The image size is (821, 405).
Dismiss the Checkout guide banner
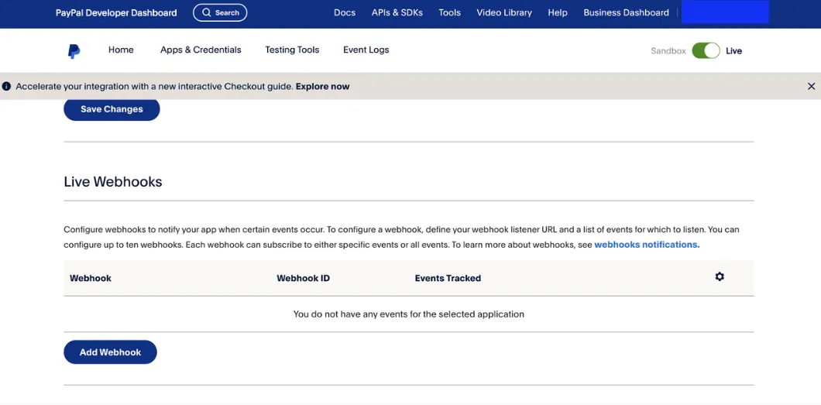coord(811,86)
